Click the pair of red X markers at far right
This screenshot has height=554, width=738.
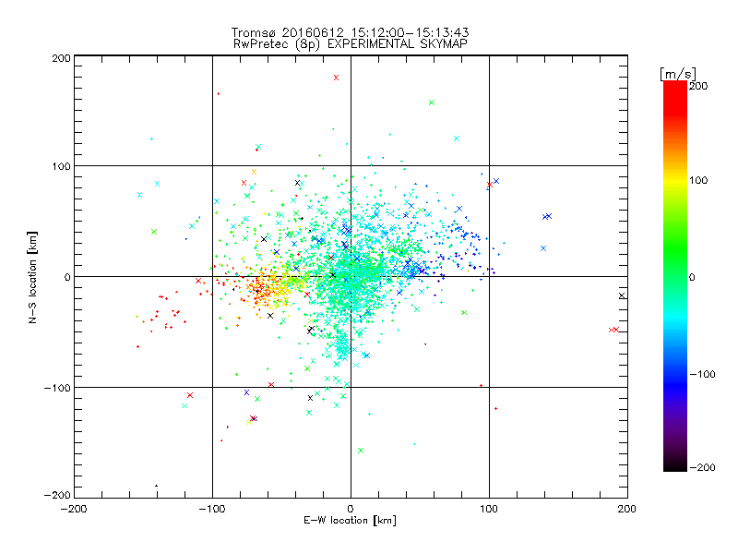(613, 330)
